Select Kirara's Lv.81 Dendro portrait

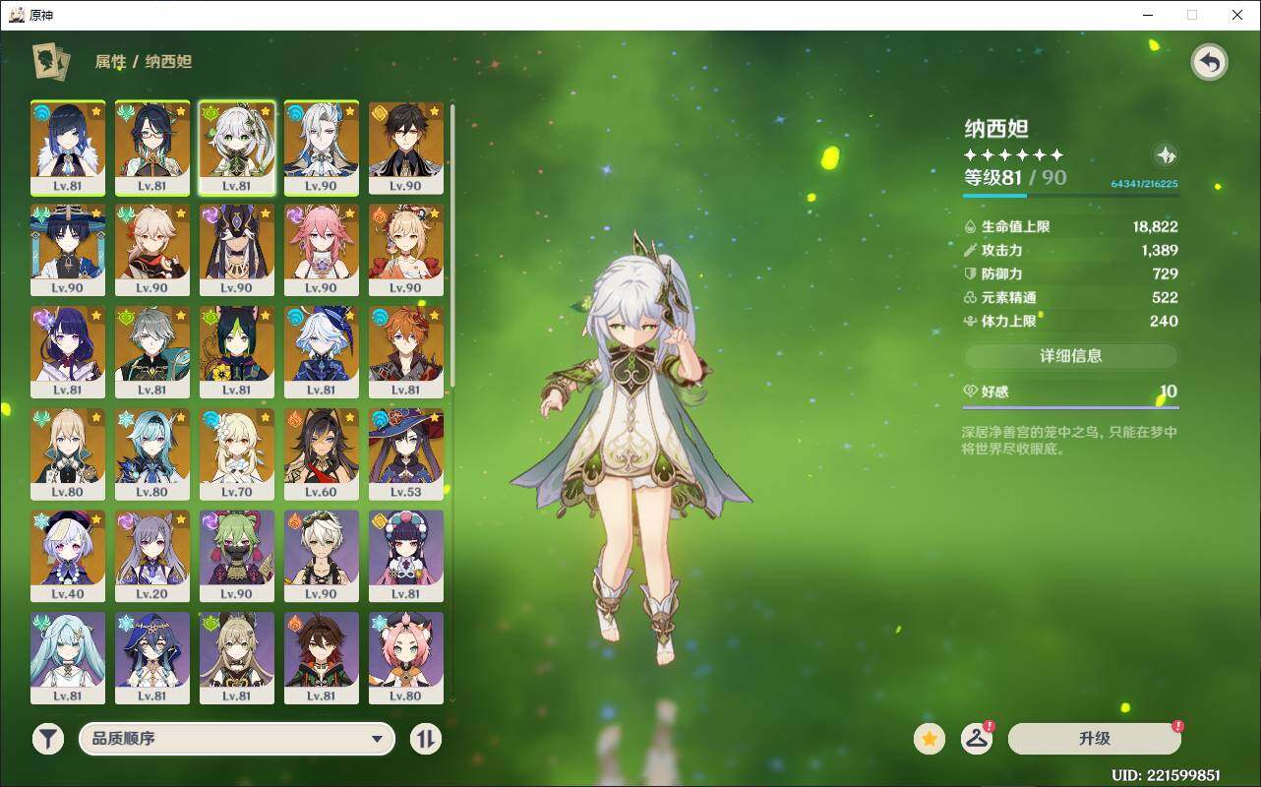(237, 658)
